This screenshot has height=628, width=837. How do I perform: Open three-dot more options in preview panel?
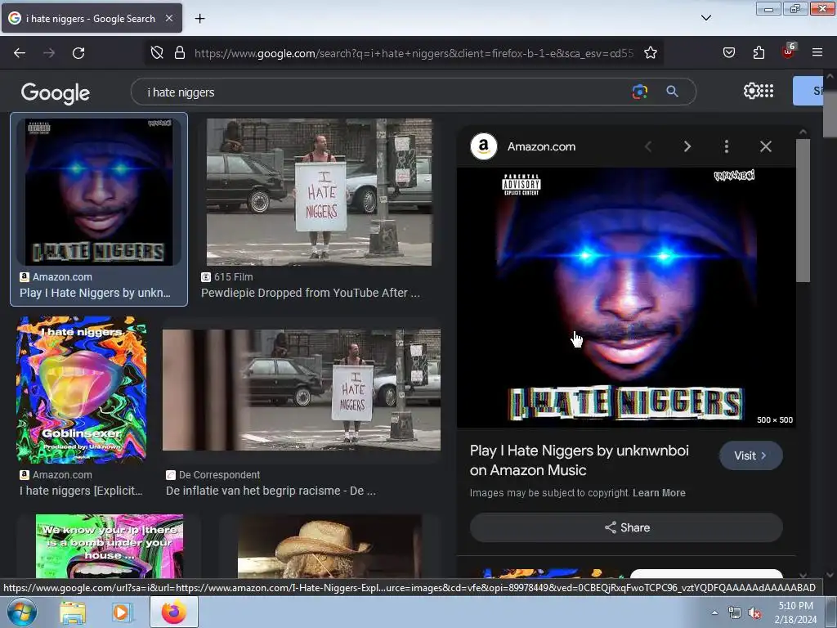[727, 146]
